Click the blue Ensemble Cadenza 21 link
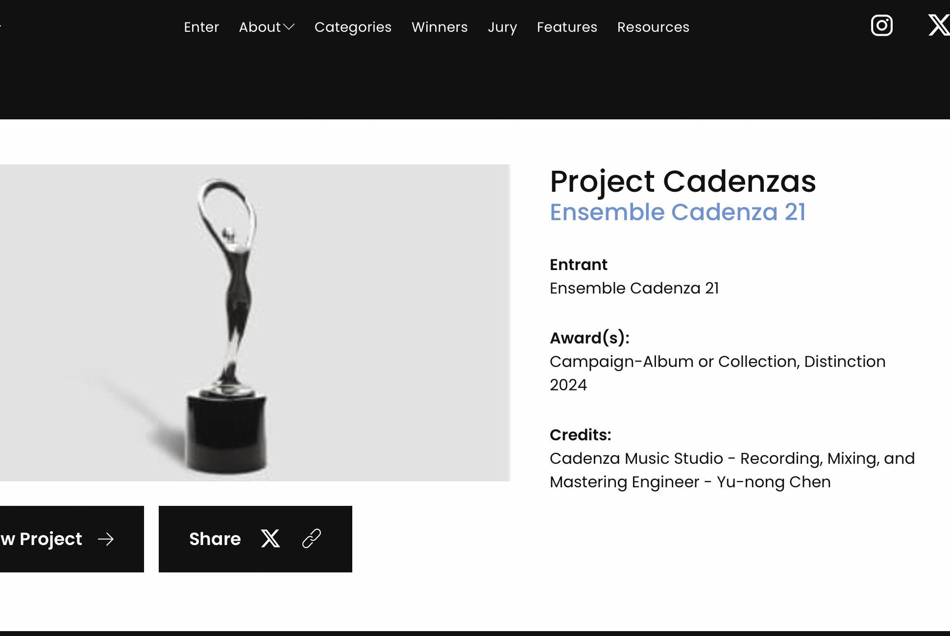The image size is (950, 636). 678,212
